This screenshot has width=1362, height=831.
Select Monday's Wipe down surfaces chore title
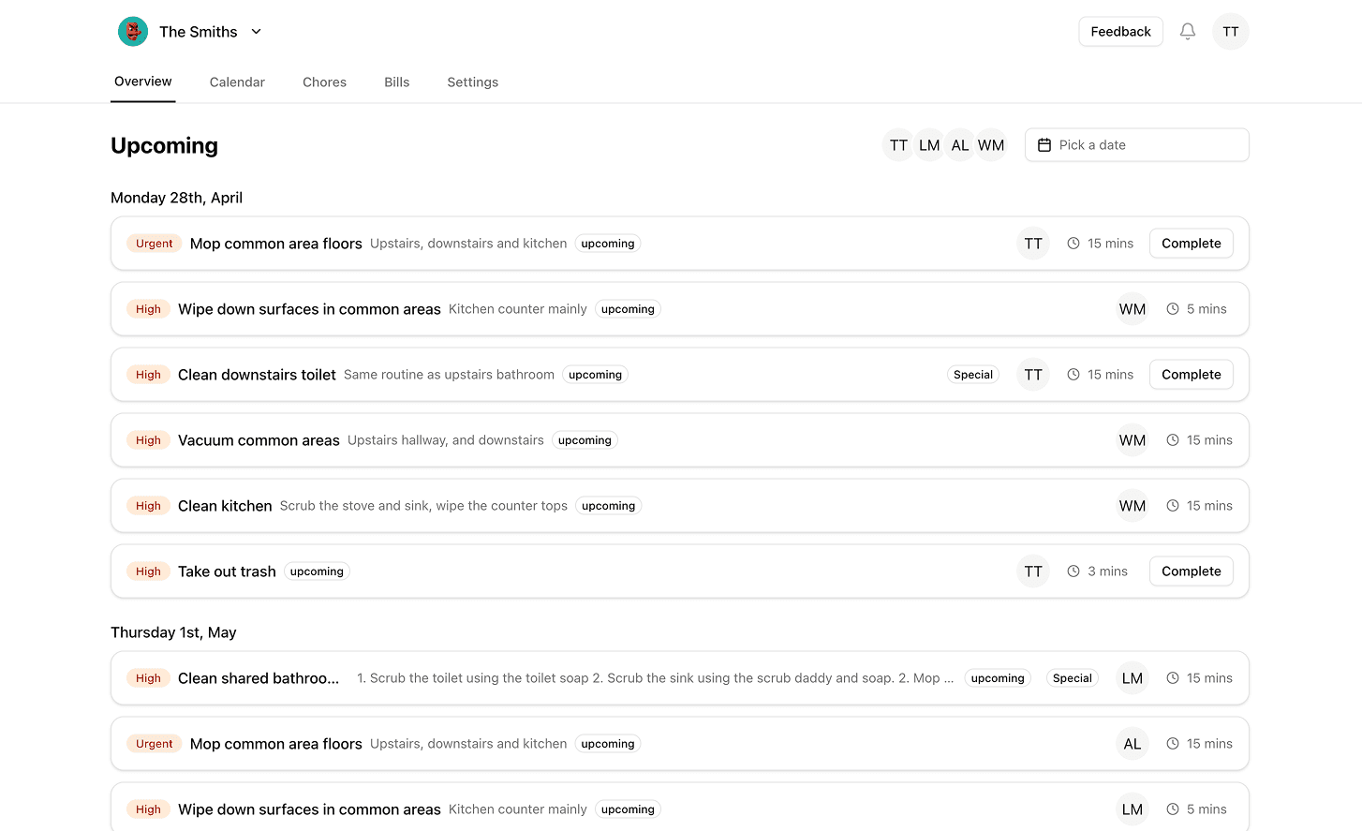coord(309,309)
